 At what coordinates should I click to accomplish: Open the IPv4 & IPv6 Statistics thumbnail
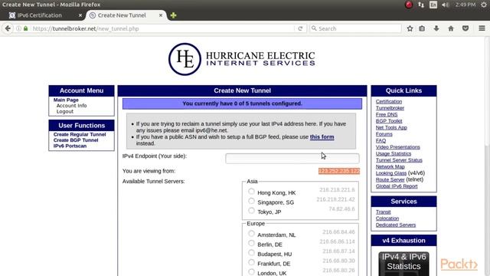point(403,264)
